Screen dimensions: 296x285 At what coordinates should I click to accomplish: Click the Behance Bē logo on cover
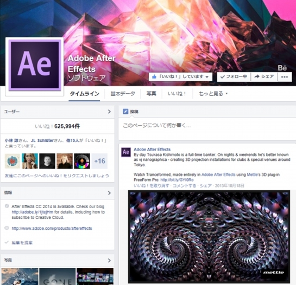coord(282,68)
